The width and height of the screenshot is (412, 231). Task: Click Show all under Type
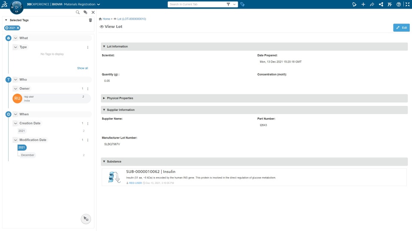pyautogui.click(x=82, y=68)
